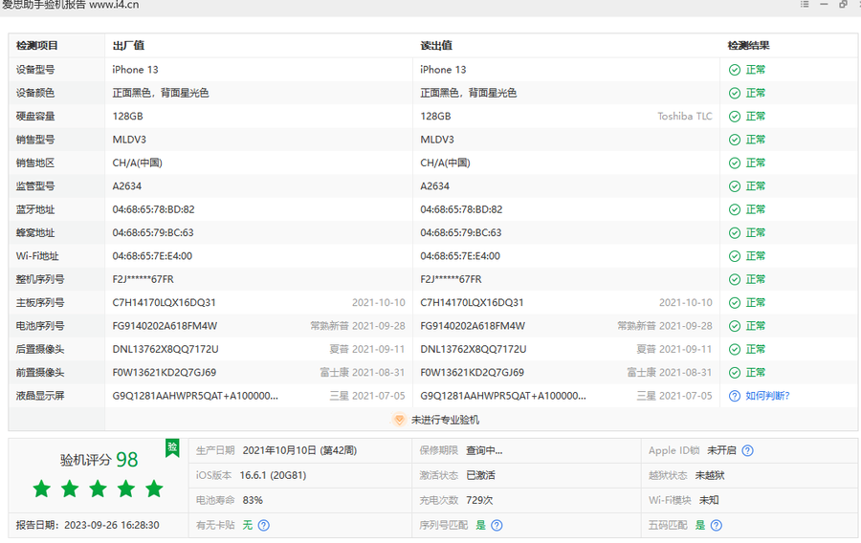Select the read-out 销售地区 value CH/A(中国)
Screen dimensions: 861x543
pos(445,163)
